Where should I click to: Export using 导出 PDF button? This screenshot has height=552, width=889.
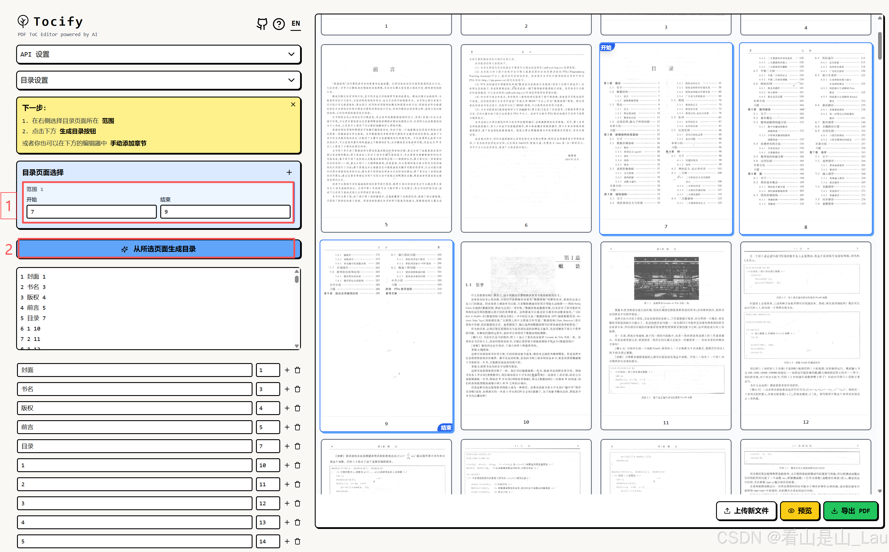tap(851, 510)
